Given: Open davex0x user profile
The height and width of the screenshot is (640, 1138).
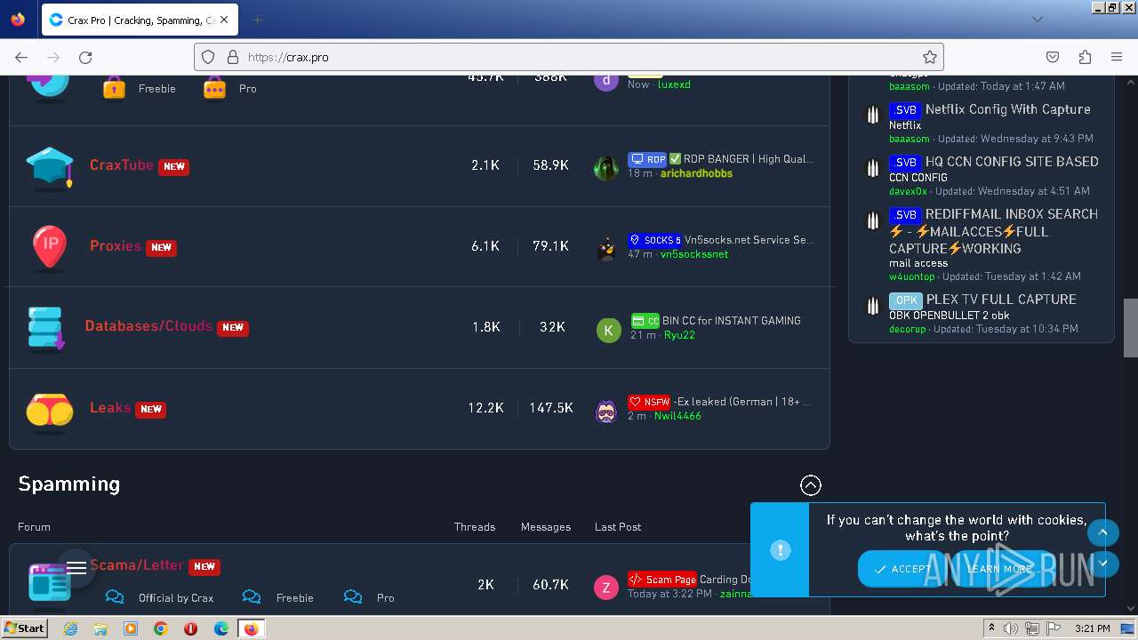Looking at the screenshot, I should tap(908, 191).
